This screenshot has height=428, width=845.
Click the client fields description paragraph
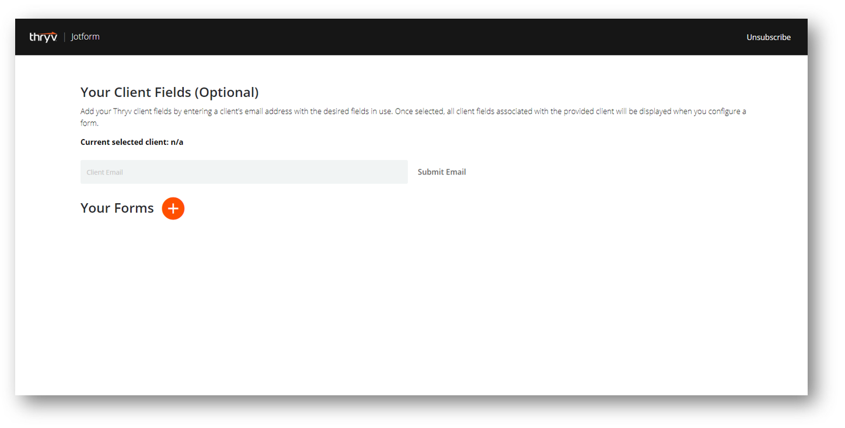pos(413,117)
